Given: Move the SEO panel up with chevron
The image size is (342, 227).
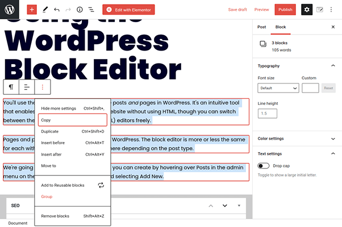Looking at the screenshot, I should click(x=211, y=205).
